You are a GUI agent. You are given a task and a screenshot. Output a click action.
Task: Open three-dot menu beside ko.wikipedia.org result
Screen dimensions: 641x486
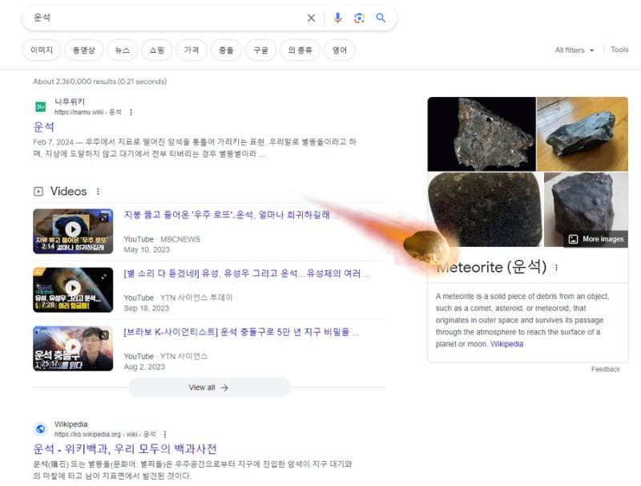pos(165,435)
